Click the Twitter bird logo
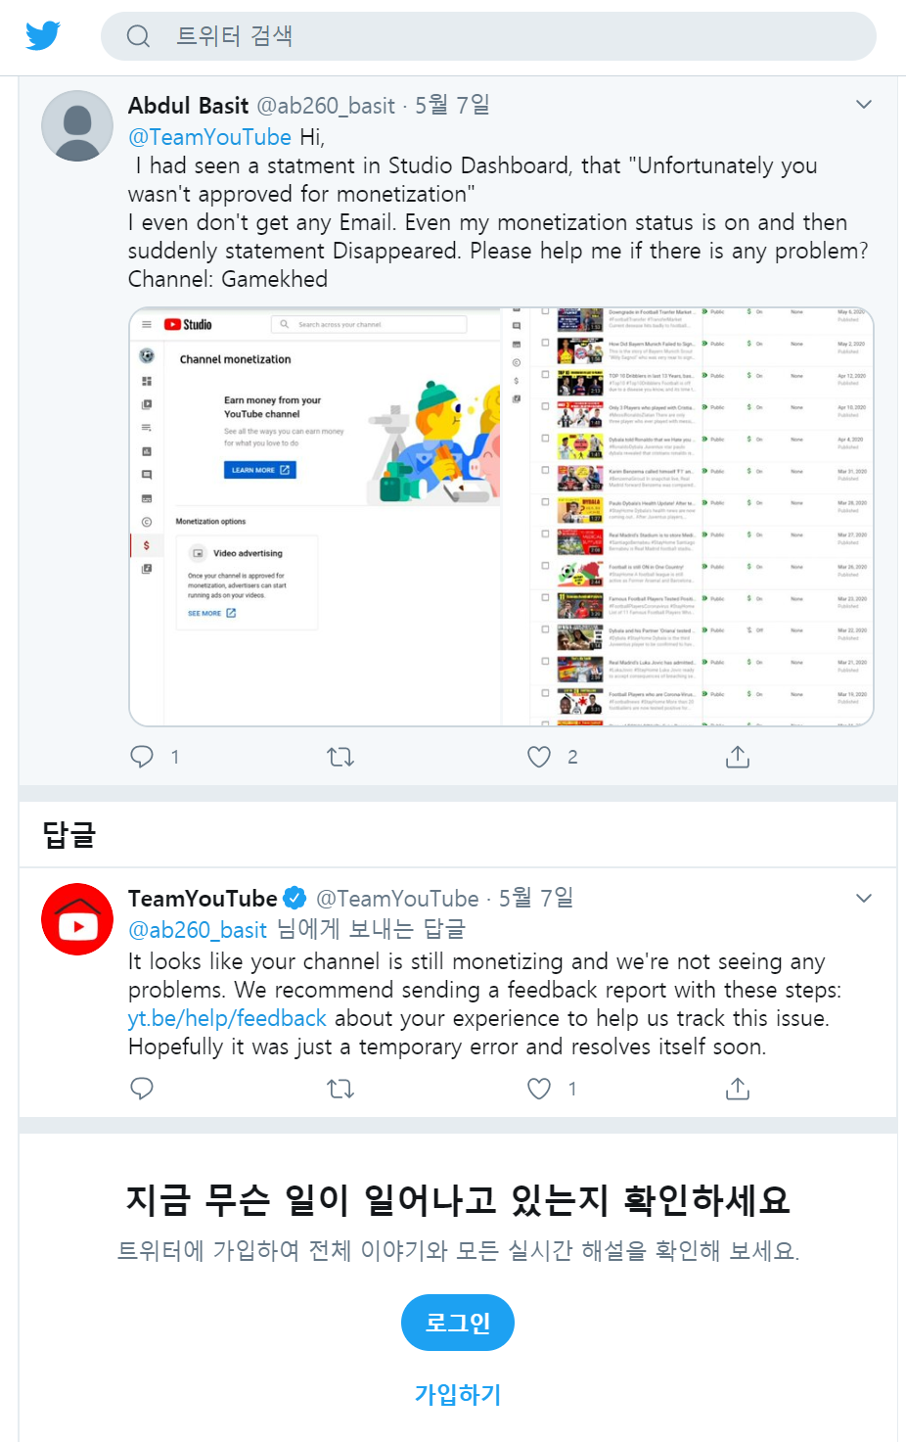Viewport: 906px width, 1442px height. 43,36
